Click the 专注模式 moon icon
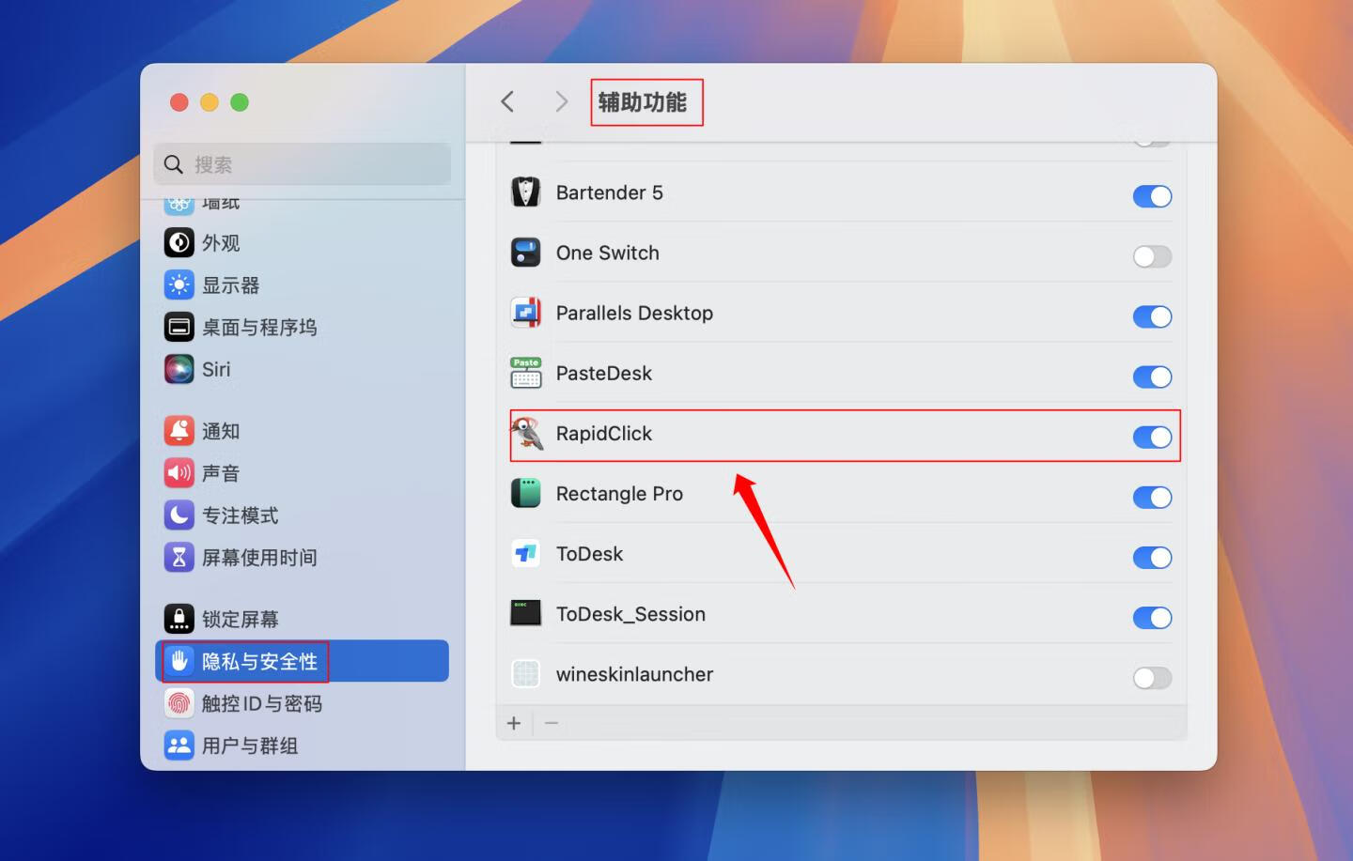 tap(179, 515)
